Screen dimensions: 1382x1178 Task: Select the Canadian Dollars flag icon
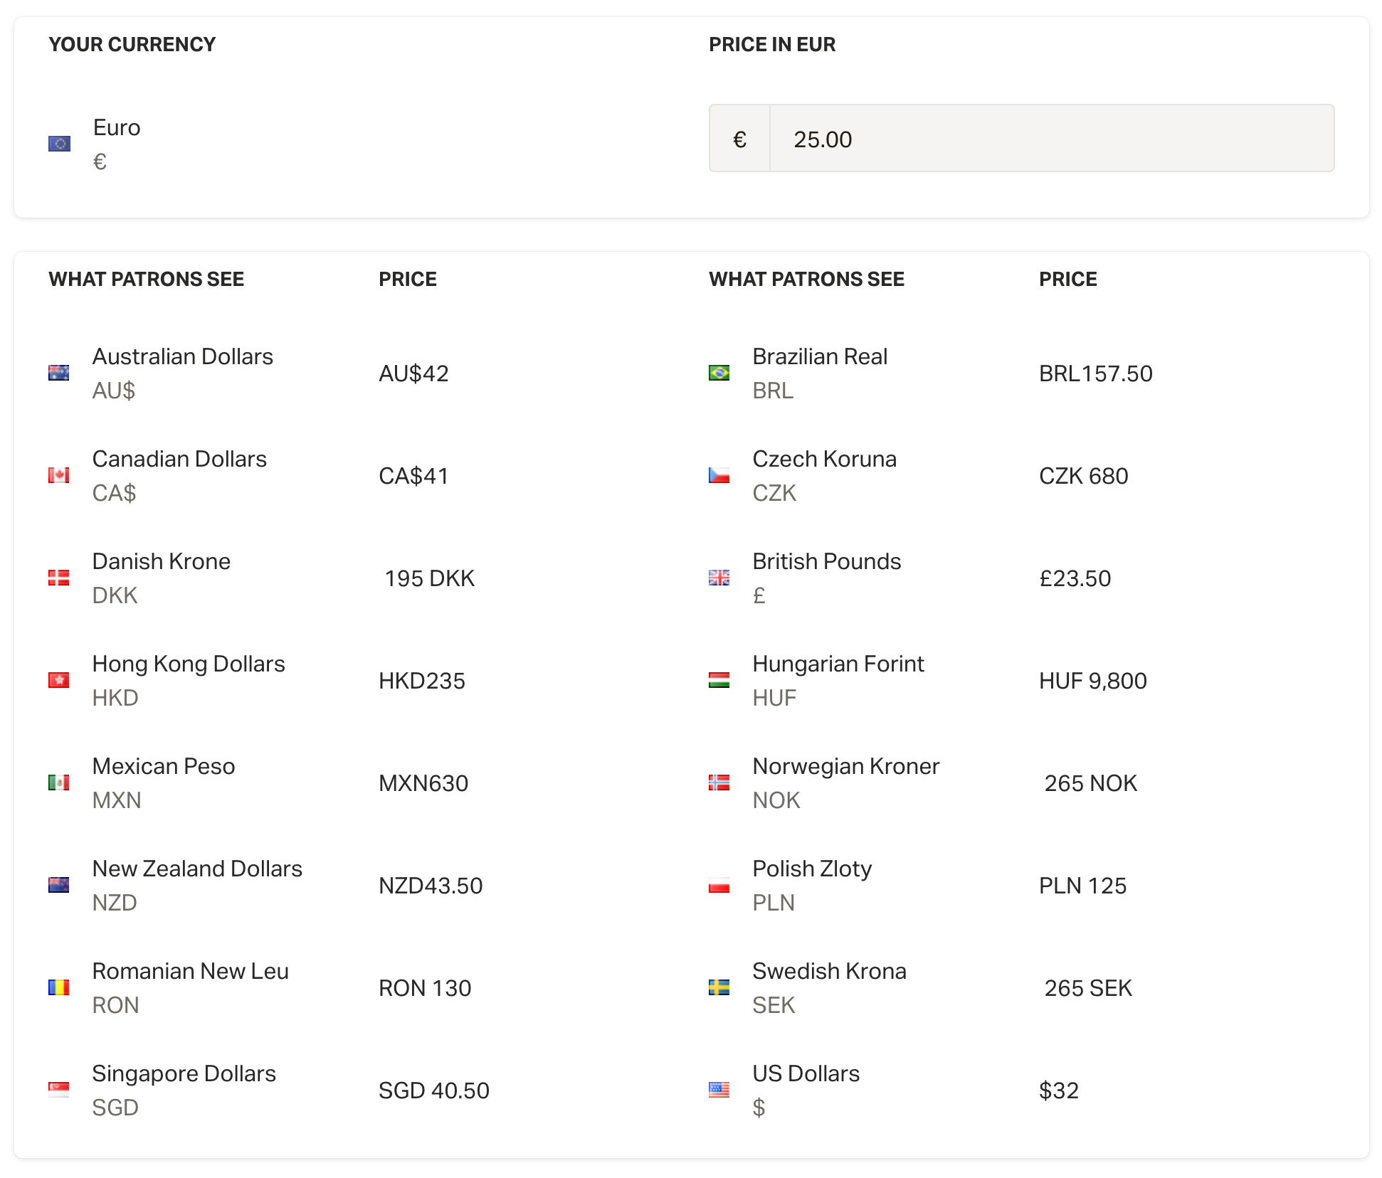pyautogui.click(x=60, y=474)
